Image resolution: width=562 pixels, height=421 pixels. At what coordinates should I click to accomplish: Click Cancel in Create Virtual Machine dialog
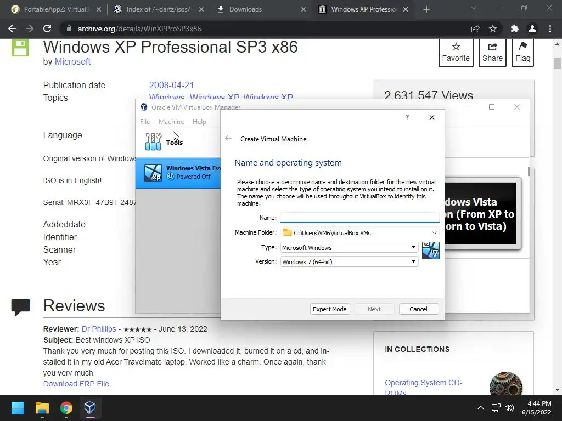tap(419, 309)
